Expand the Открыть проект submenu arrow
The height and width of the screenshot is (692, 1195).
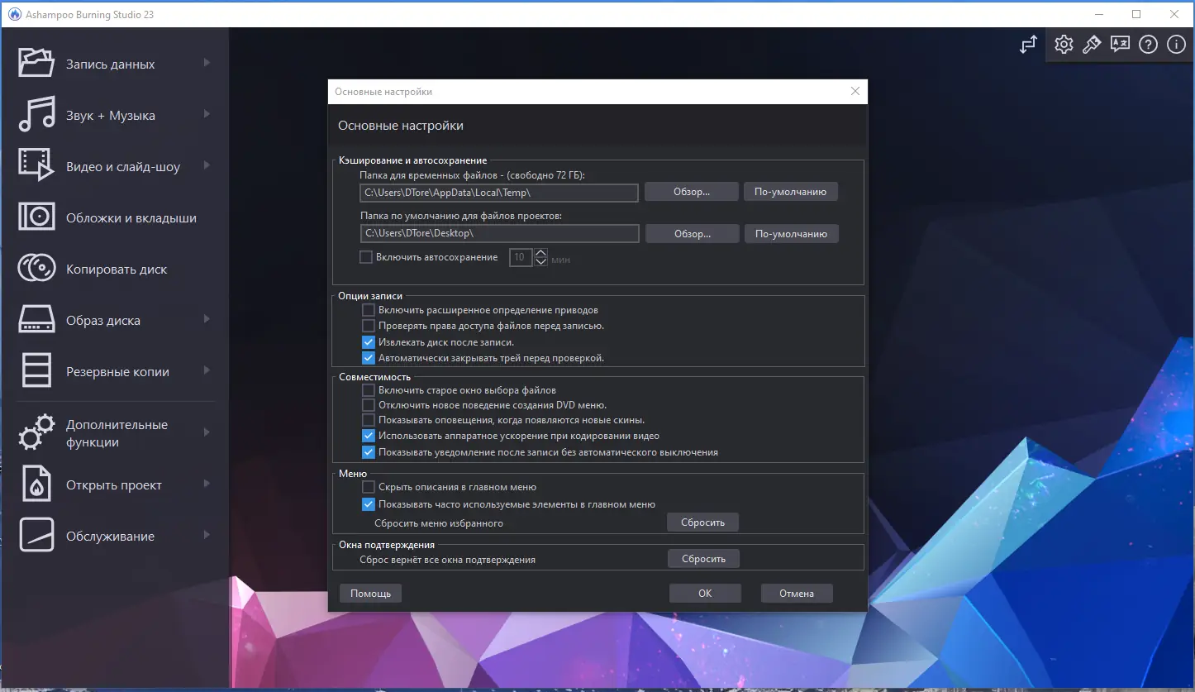(x=207, y=484)
